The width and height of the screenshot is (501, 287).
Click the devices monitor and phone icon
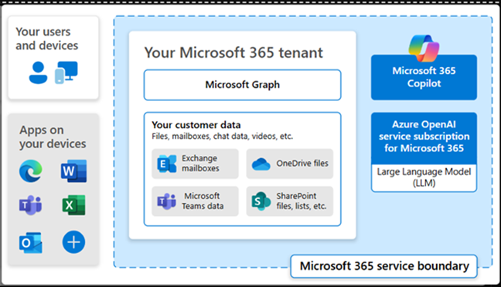pyautogui.click(x=66, y=73)
